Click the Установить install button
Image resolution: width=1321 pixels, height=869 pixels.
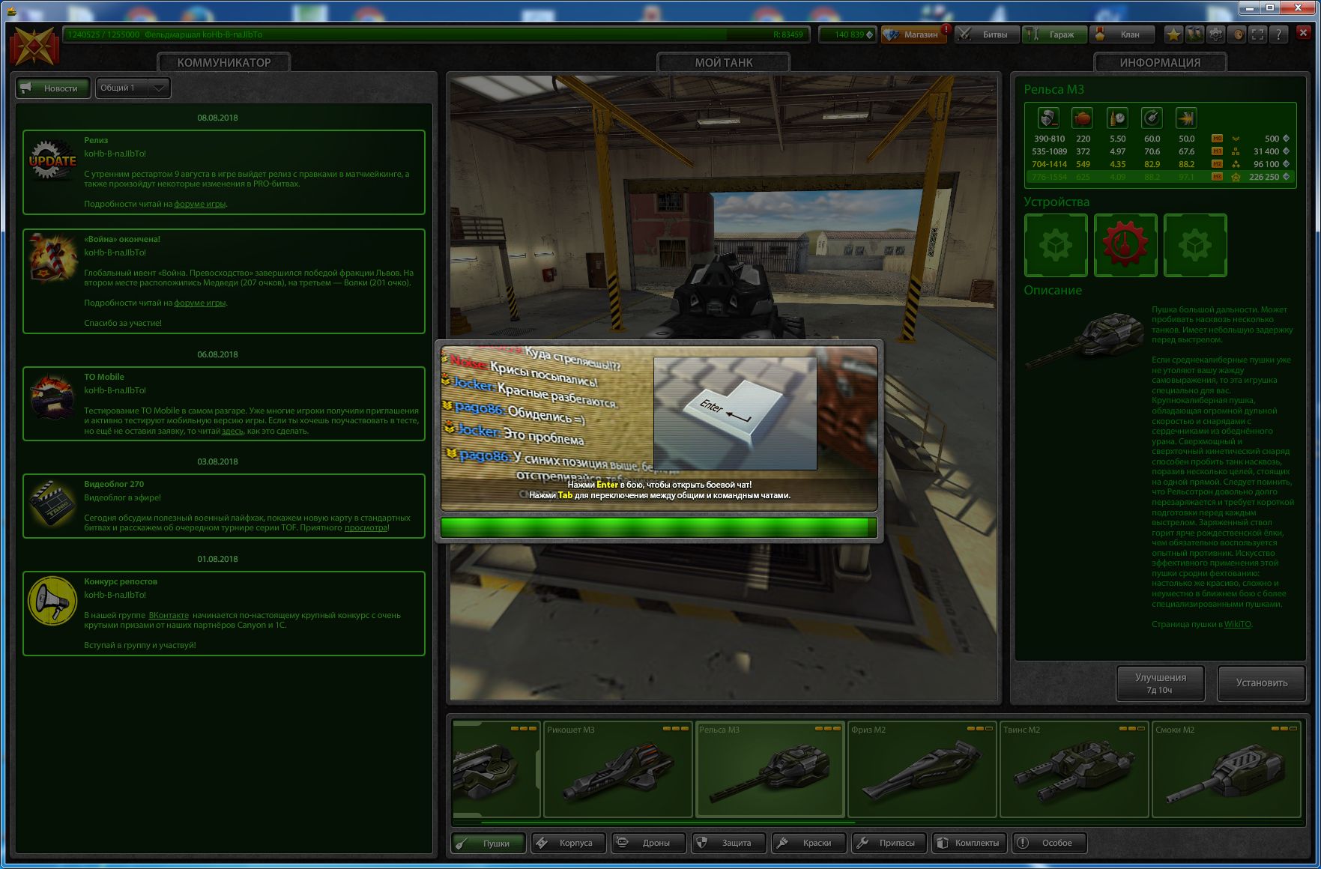click(x=1262, y=682)
